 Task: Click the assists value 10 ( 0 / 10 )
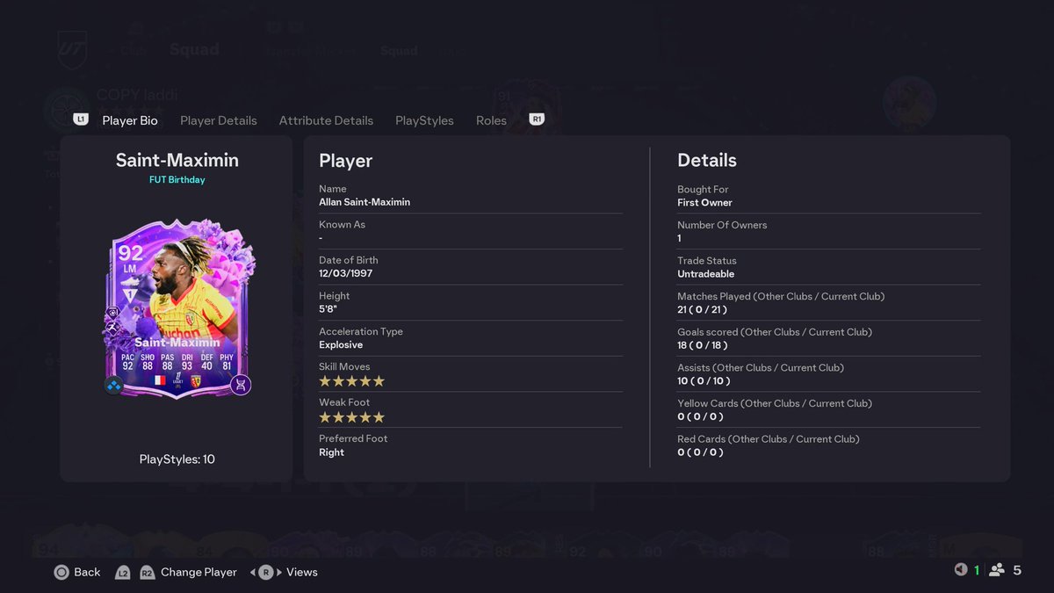tap(704, 380)
